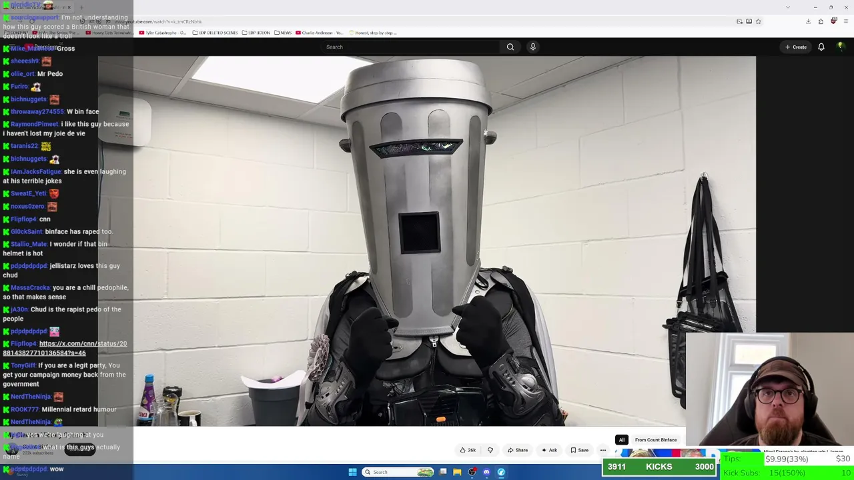Open Charlie Anderson bookmark
Image resolution: width=854 pixels, height=480 pixels.
[x=320, y=33]
